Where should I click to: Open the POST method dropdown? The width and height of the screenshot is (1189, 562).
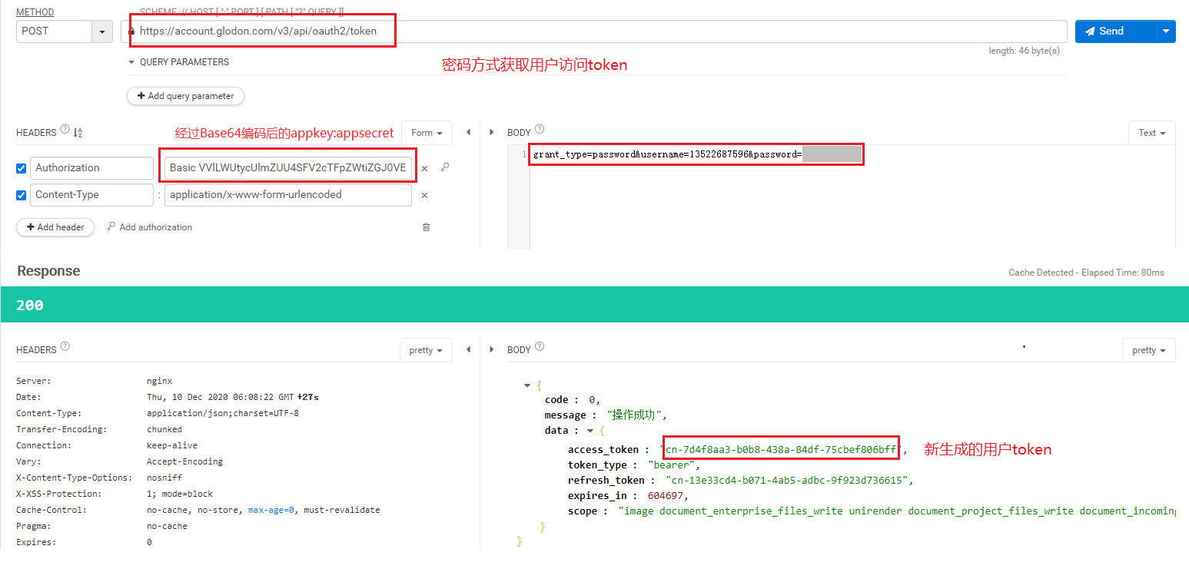coord(102,31)
